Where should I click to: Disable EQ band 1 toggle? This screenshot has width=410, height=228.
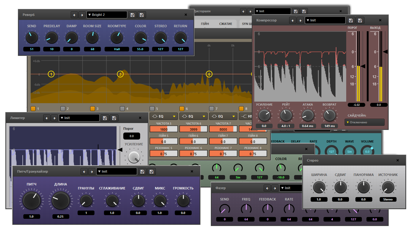click(x=33, y=108)
